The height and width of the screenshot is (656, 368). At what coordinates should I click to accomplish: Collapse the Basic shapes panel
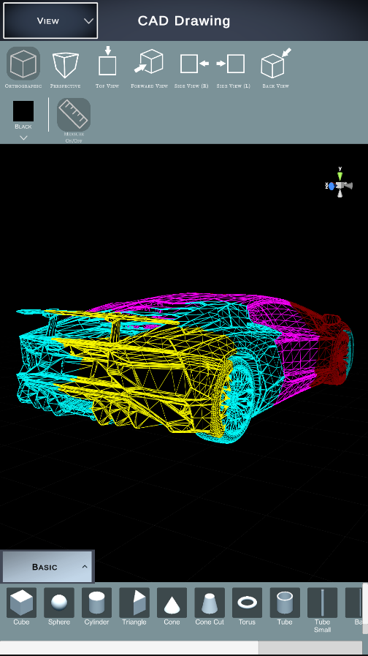point(47,567)
